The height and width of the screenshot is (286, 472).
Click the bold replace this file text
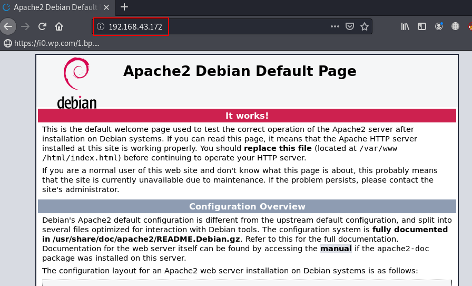coord(278,148)
